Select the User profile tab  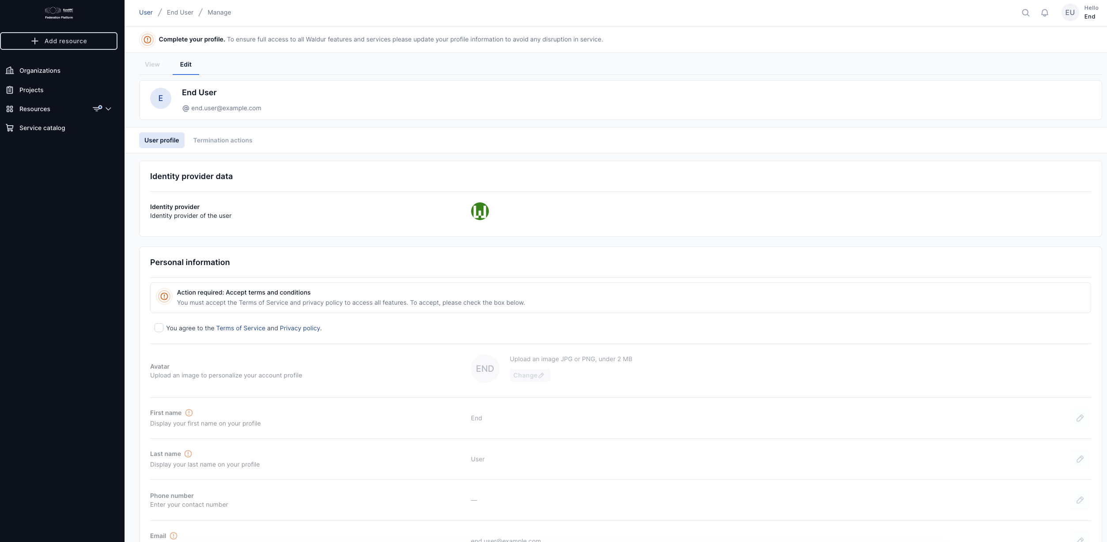coord(162,140)
